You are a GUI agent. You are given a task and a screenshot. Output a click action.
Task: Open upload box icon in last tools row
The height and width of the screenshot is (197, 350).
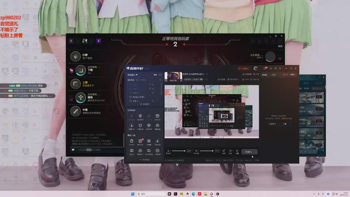click(x=140, y=151)
